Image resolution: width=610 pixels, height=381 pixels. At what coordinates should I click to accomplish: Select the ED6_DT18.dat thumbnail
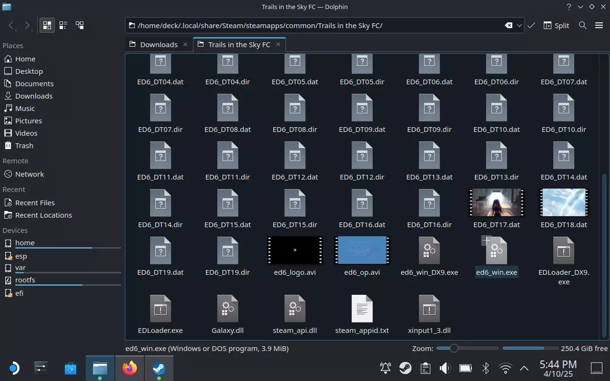click(x=564, y=202)
